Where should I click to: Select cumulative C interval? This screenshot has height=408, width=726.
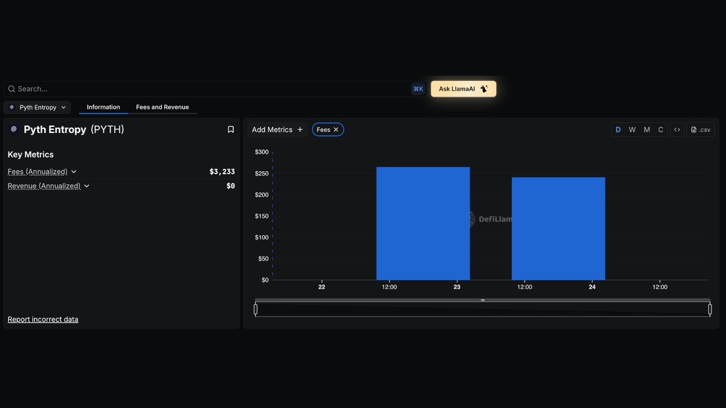(x=661, y=129)
